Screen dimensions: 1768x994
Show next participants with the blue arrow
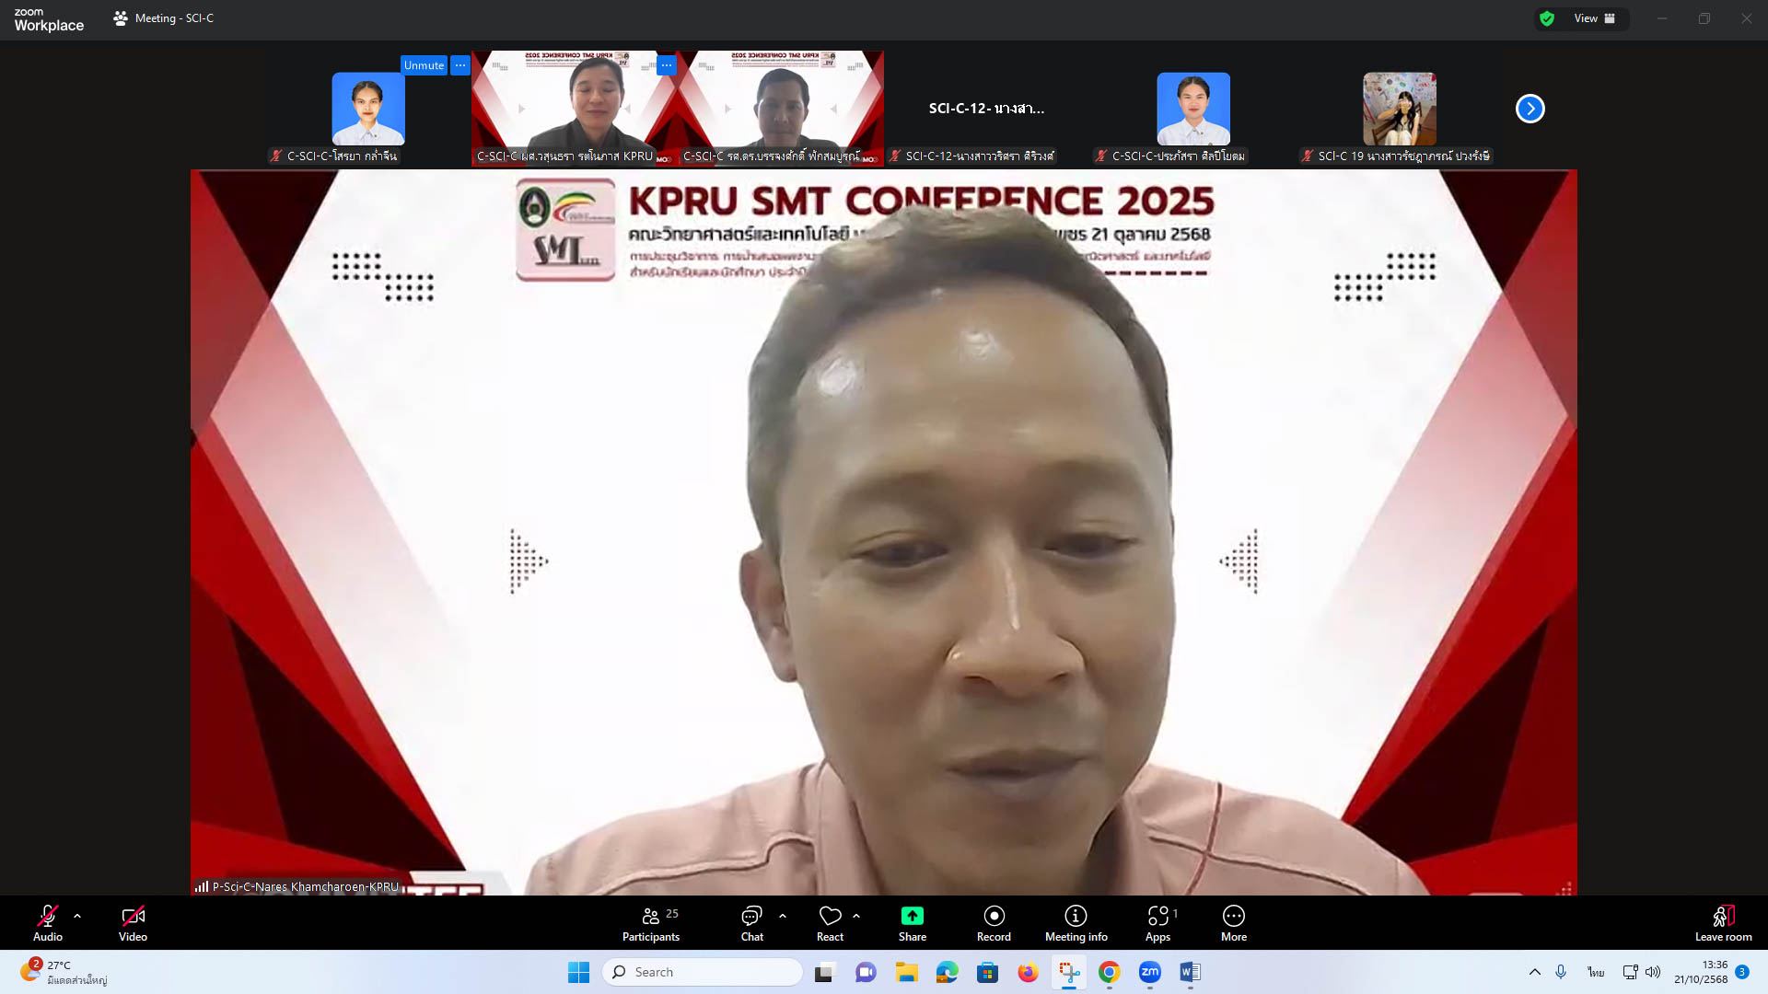(1530, 109)
